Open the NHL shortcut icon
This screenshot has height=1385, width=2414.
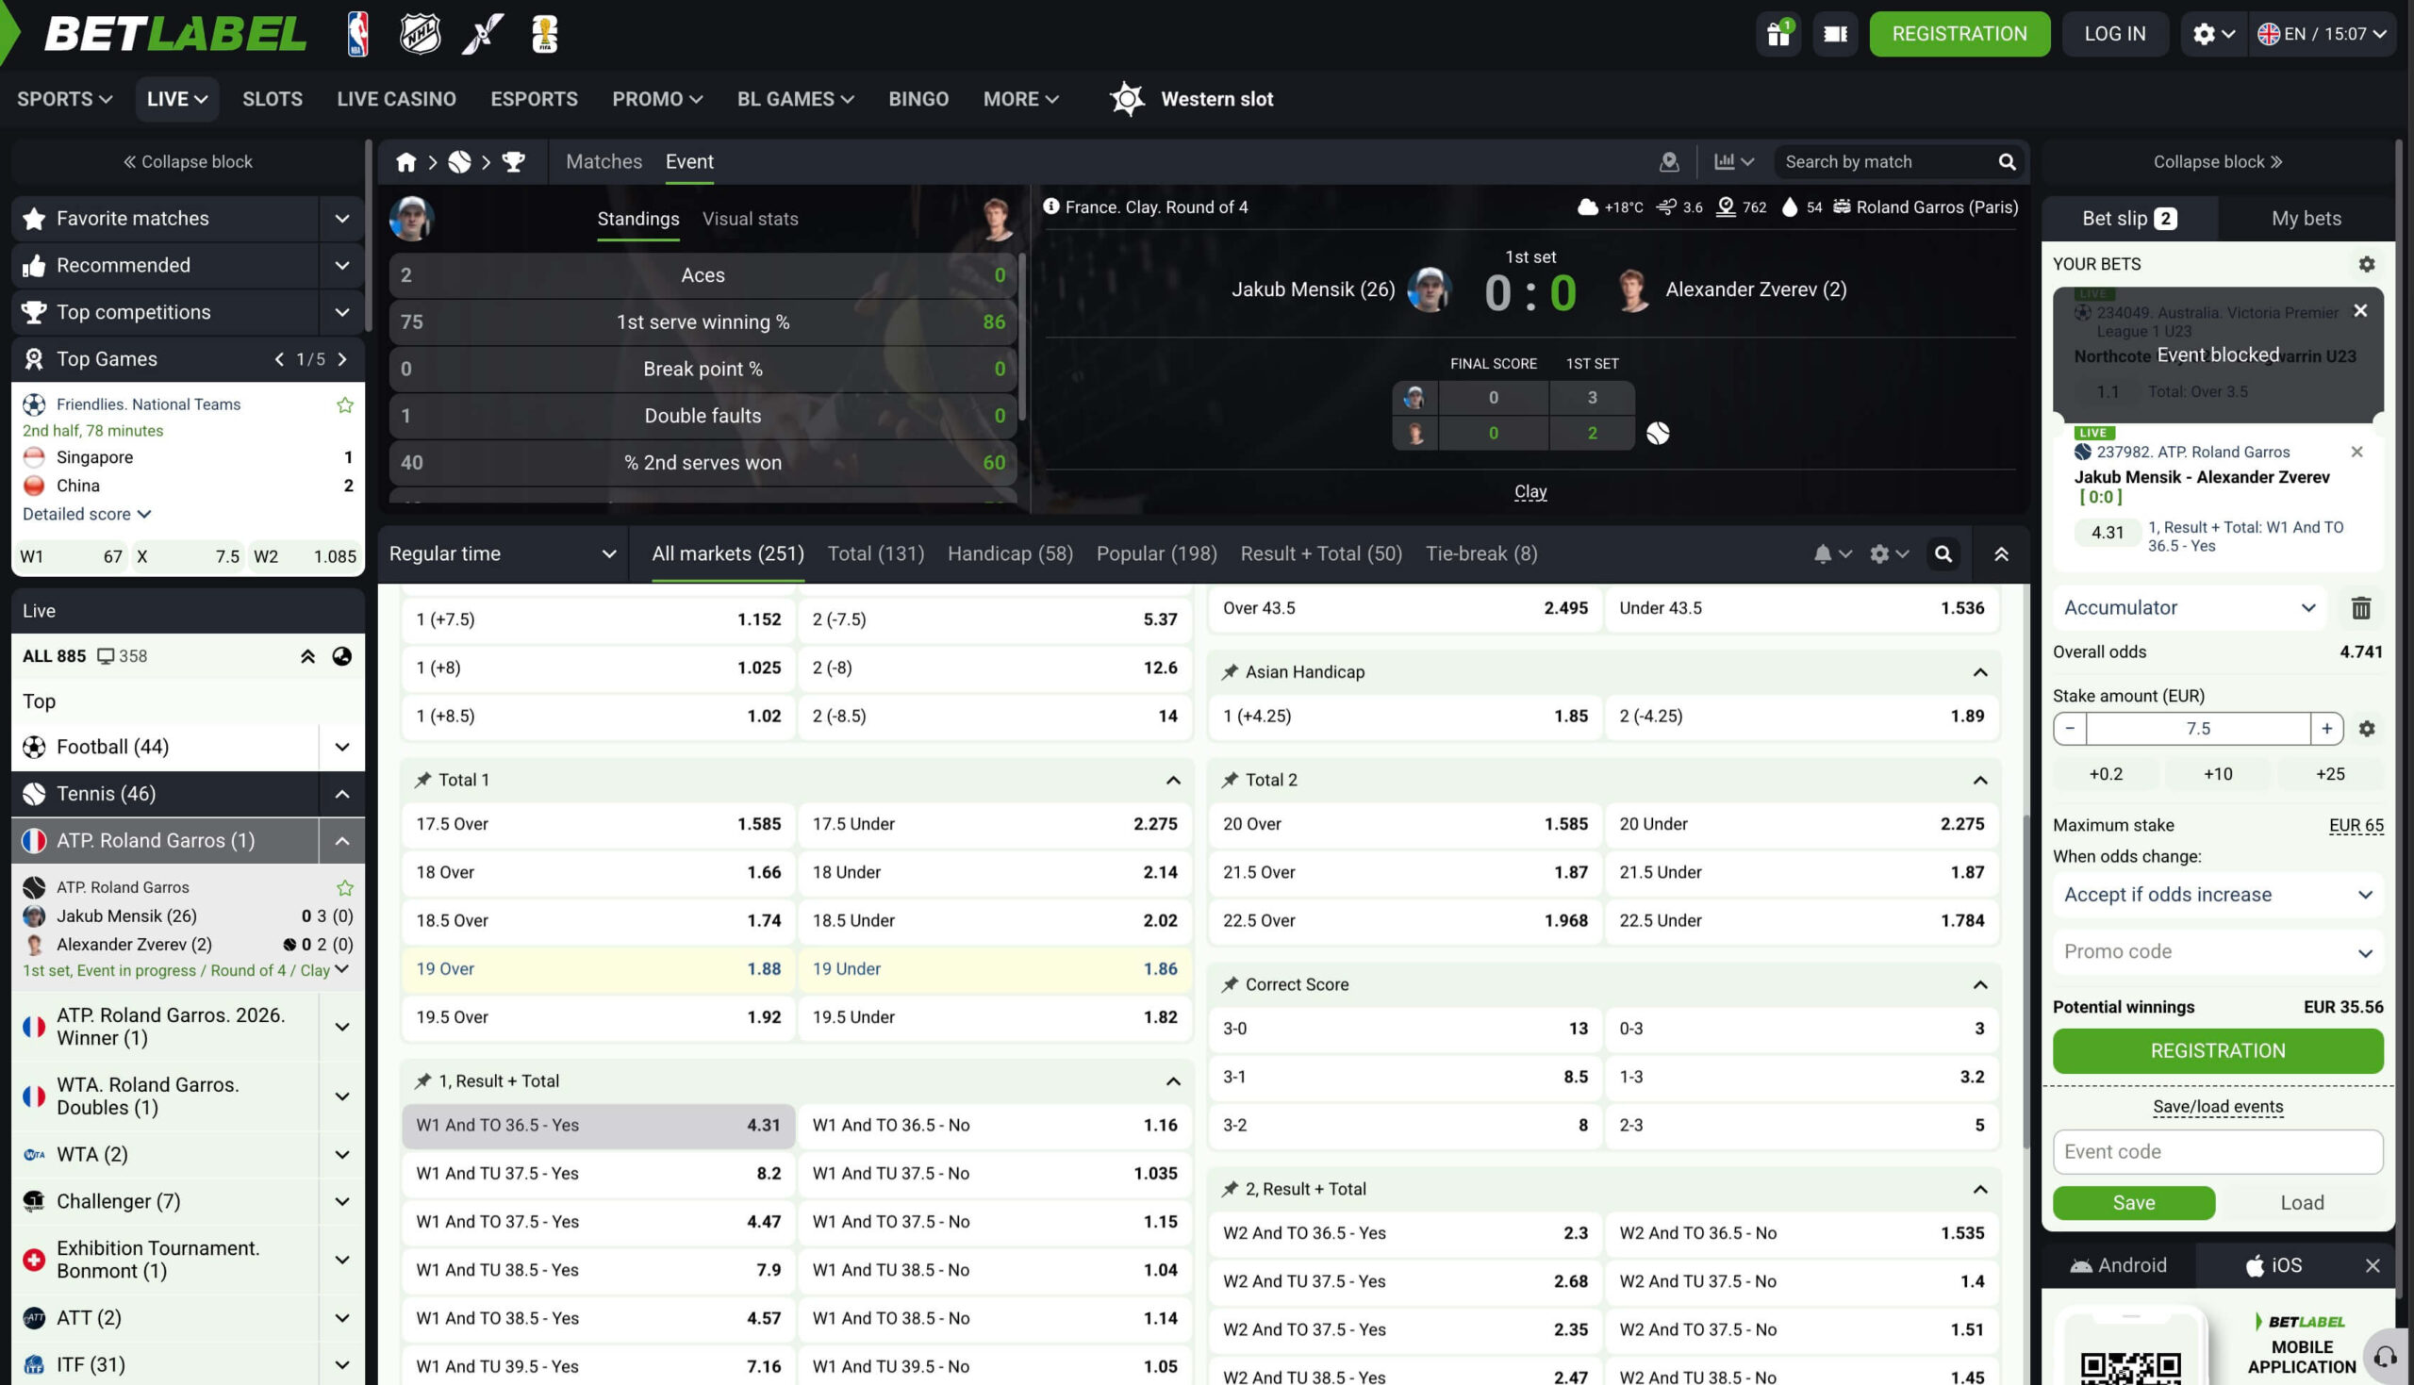pyautogui.click(x=420, y=34)
